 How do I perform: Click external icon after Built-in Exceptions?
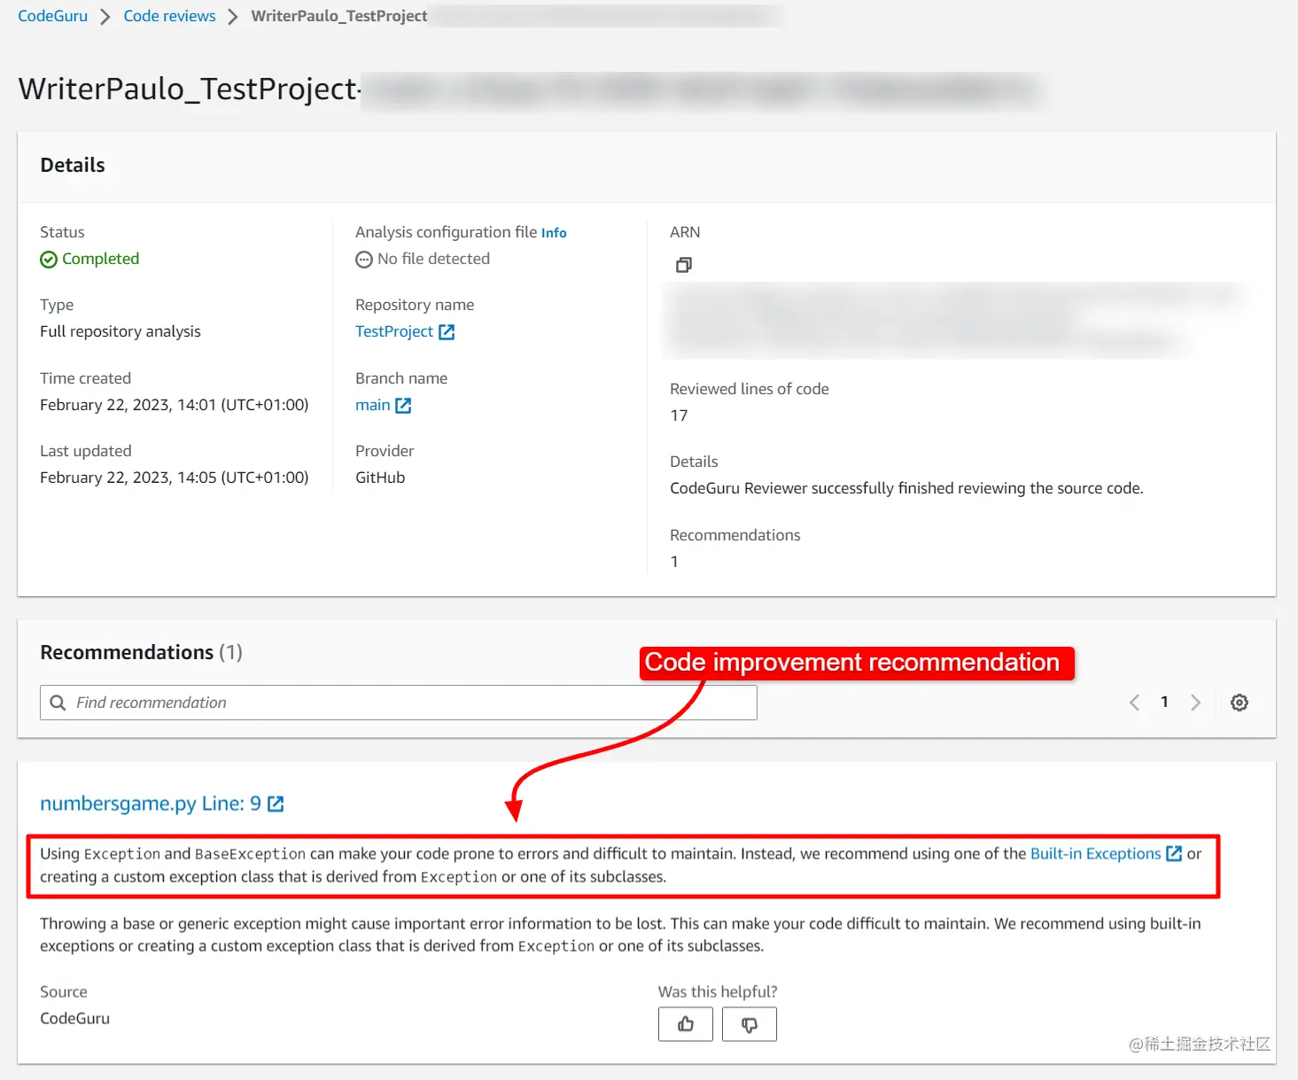(x=1174, y=853)
